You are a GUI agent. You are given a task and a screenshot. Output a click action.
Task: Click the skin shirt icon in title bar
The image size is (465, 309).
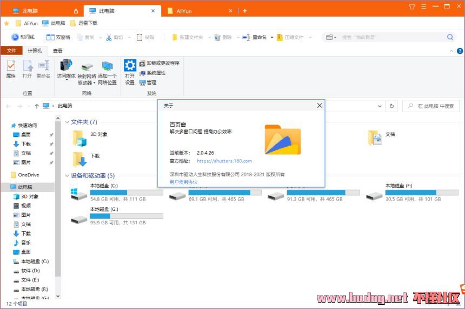pos(413,7)
